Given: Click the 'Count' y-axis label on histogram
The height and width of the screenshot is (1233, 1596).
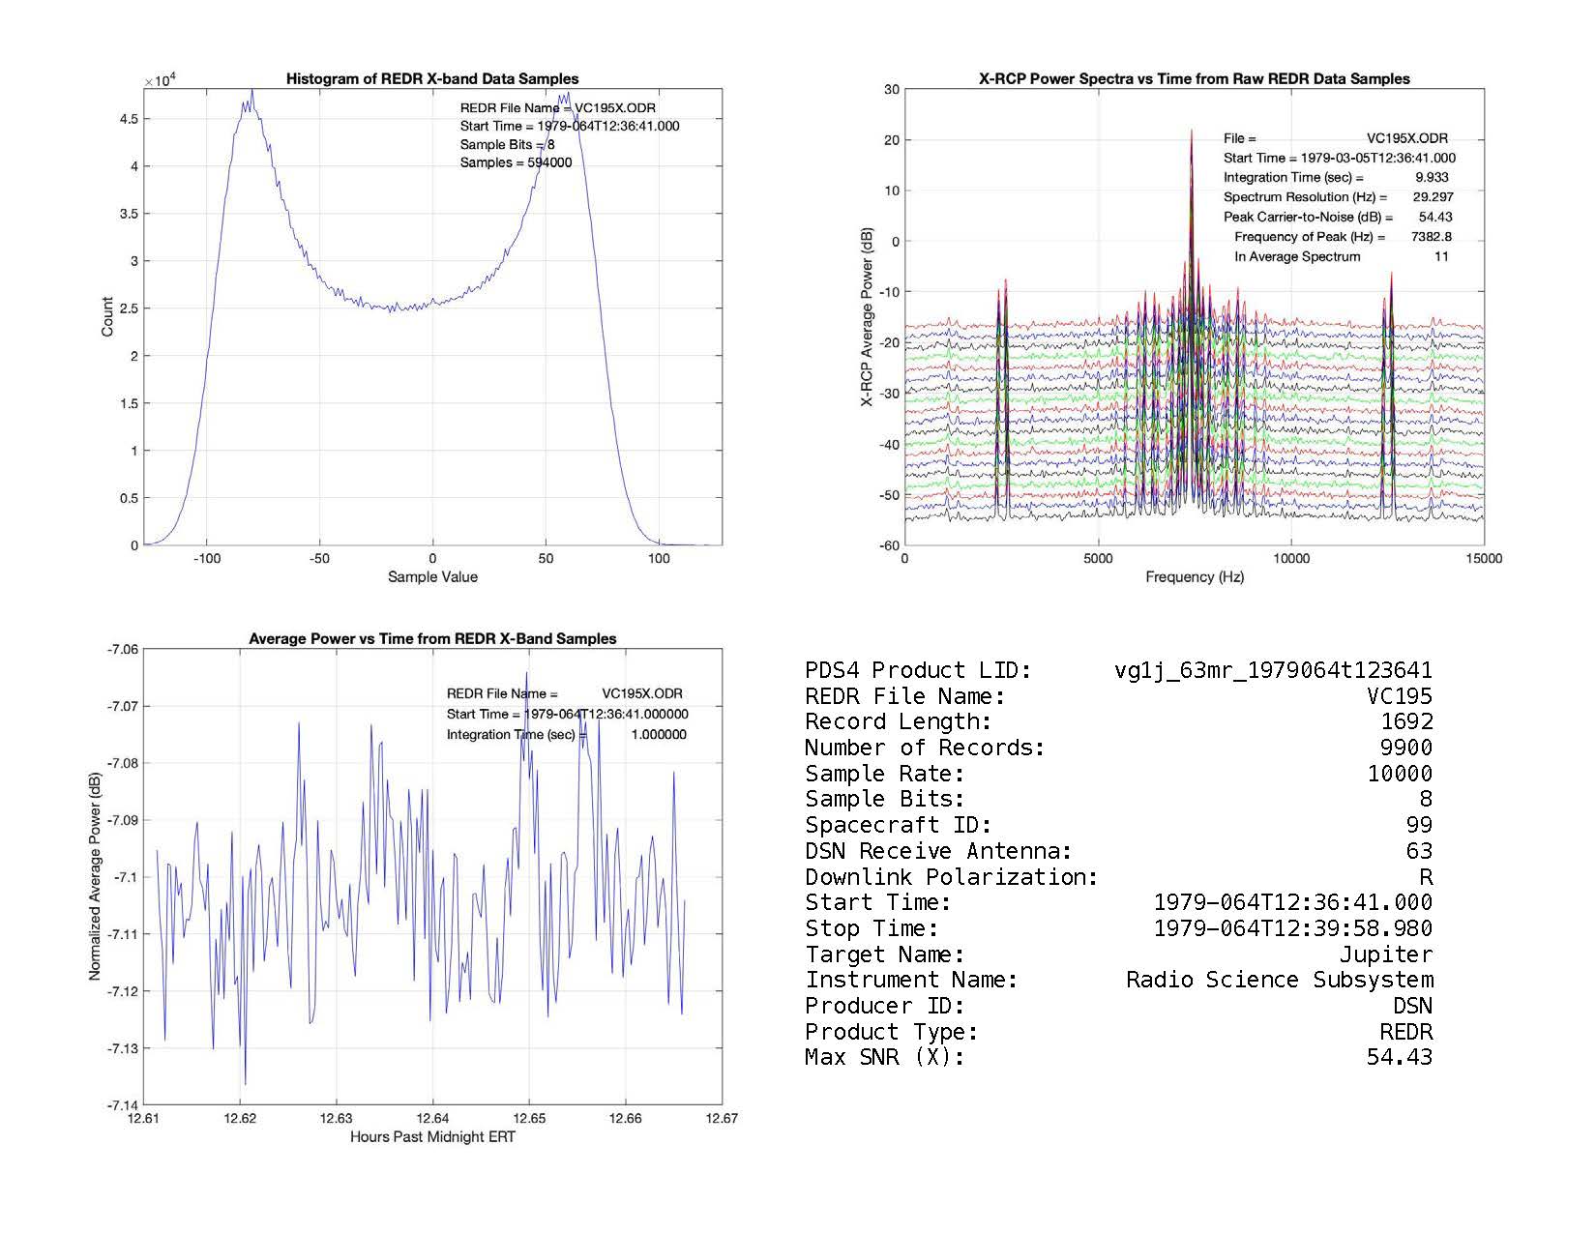Looking at the screenshot, I should tap(107, 317).
